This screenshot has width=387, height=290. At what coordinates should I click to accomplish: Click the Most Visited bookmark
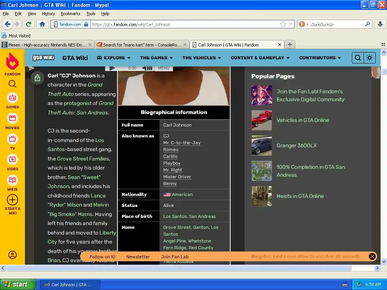pyautogui.click(x=16, y=36)
